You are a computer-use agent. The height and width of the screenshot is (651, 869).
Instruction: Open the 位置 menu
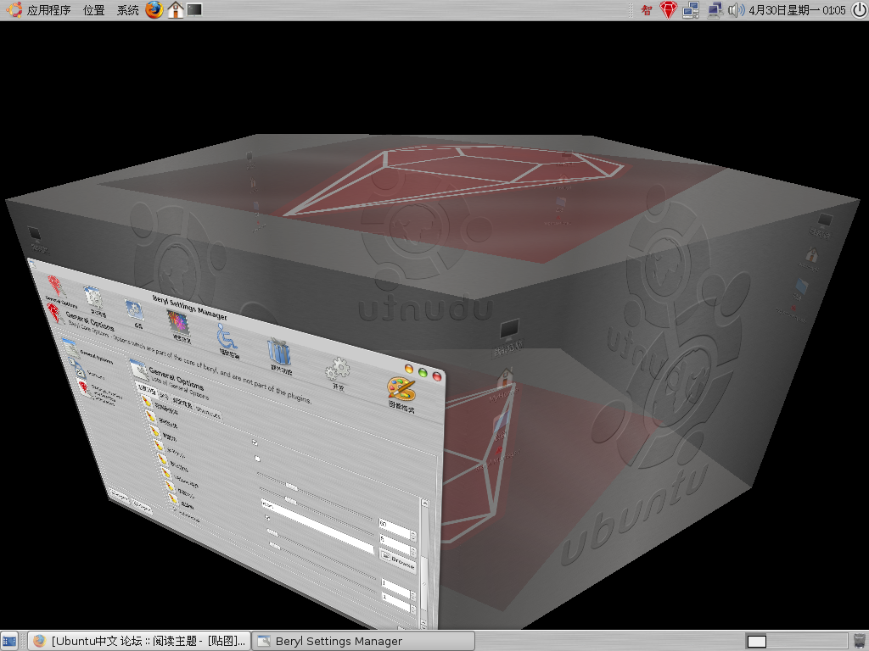tap(93, 10)
